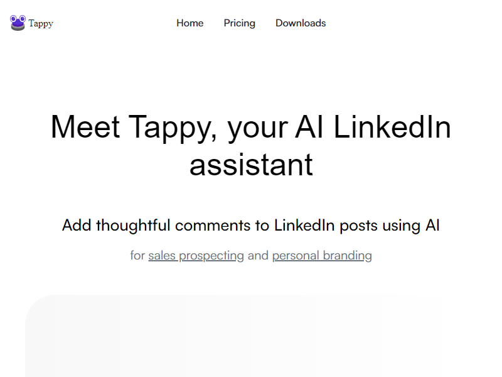502x377 pixels.
Task: Click the Tappy frog mascot logo icon
Action: 18,23
